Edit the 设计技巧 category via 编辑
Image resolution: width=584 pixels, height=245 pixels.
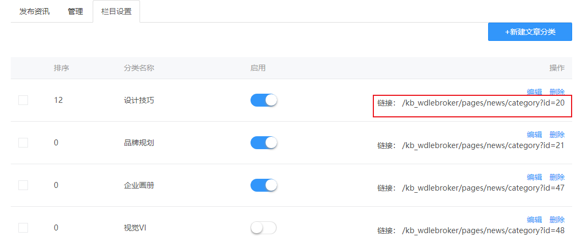click(x=534, y=92)
